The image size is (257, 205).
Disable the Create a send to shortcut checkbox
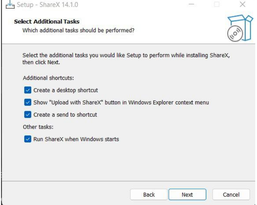point(28,115)
